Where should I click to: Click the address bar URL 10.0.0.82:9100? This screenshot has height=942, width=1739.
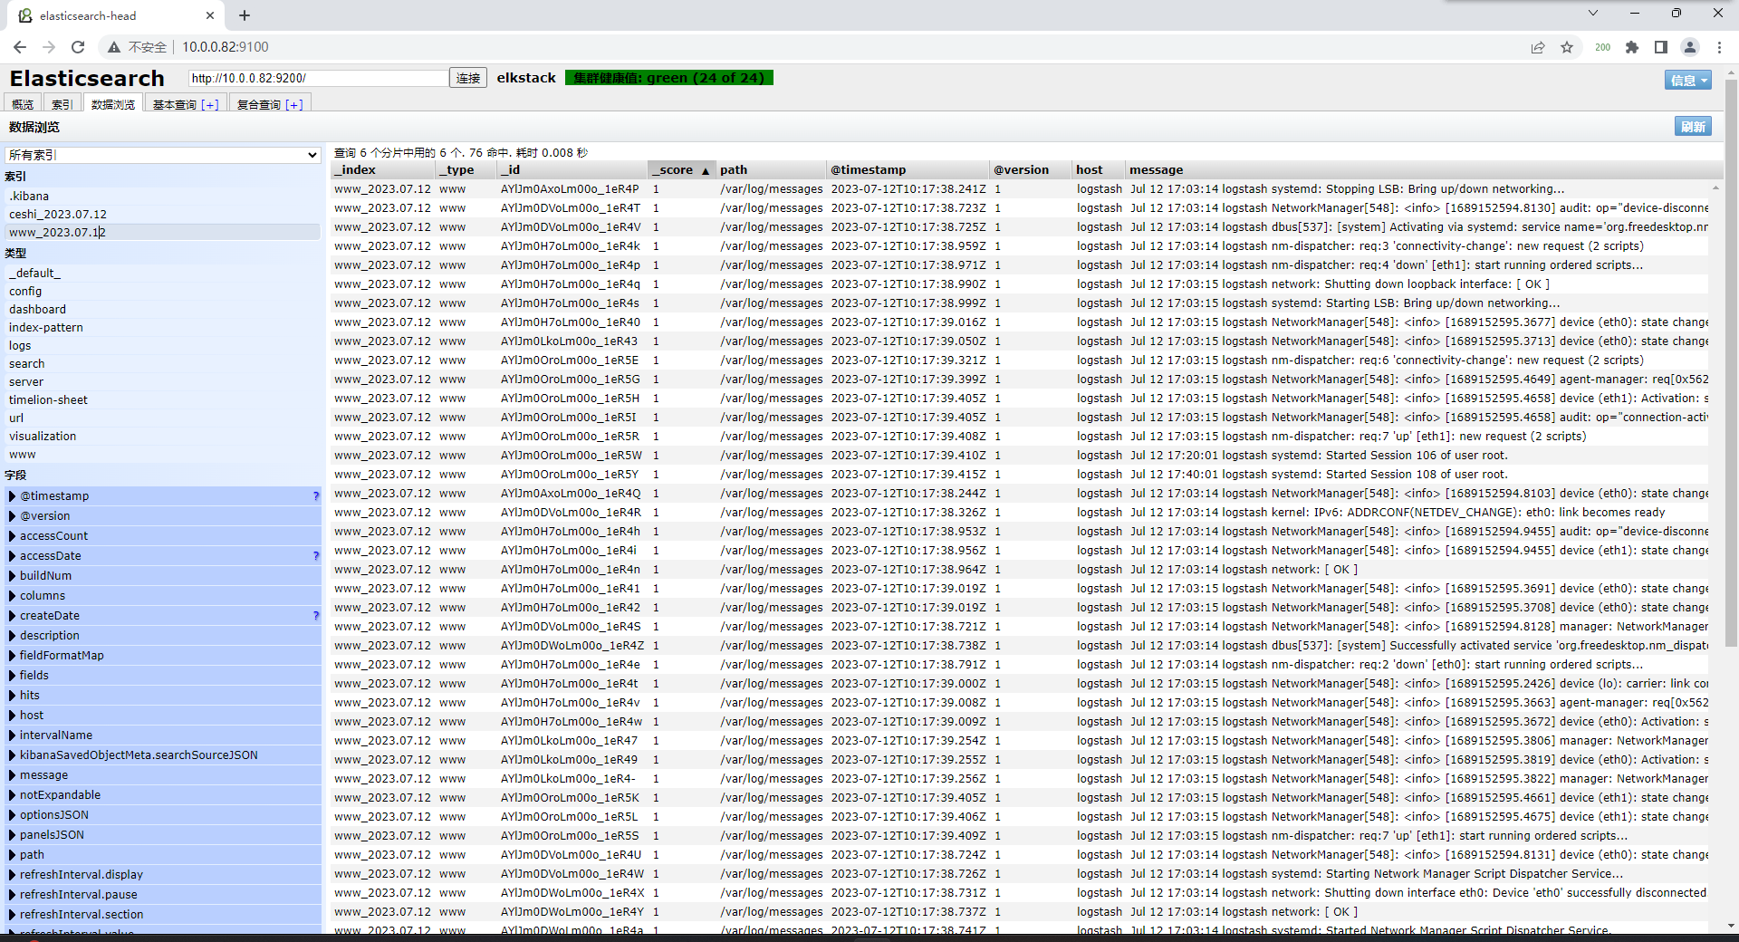(x=226, y=47)
